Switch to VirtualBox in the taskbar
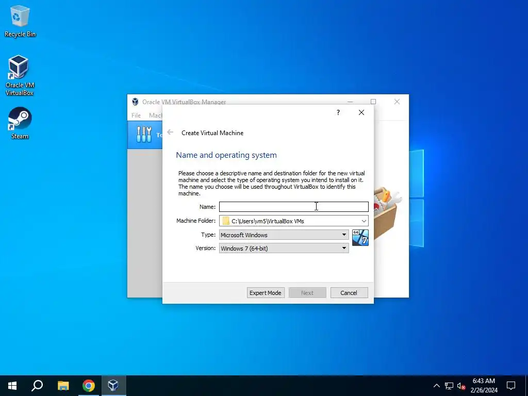 (x=113, y=386)
